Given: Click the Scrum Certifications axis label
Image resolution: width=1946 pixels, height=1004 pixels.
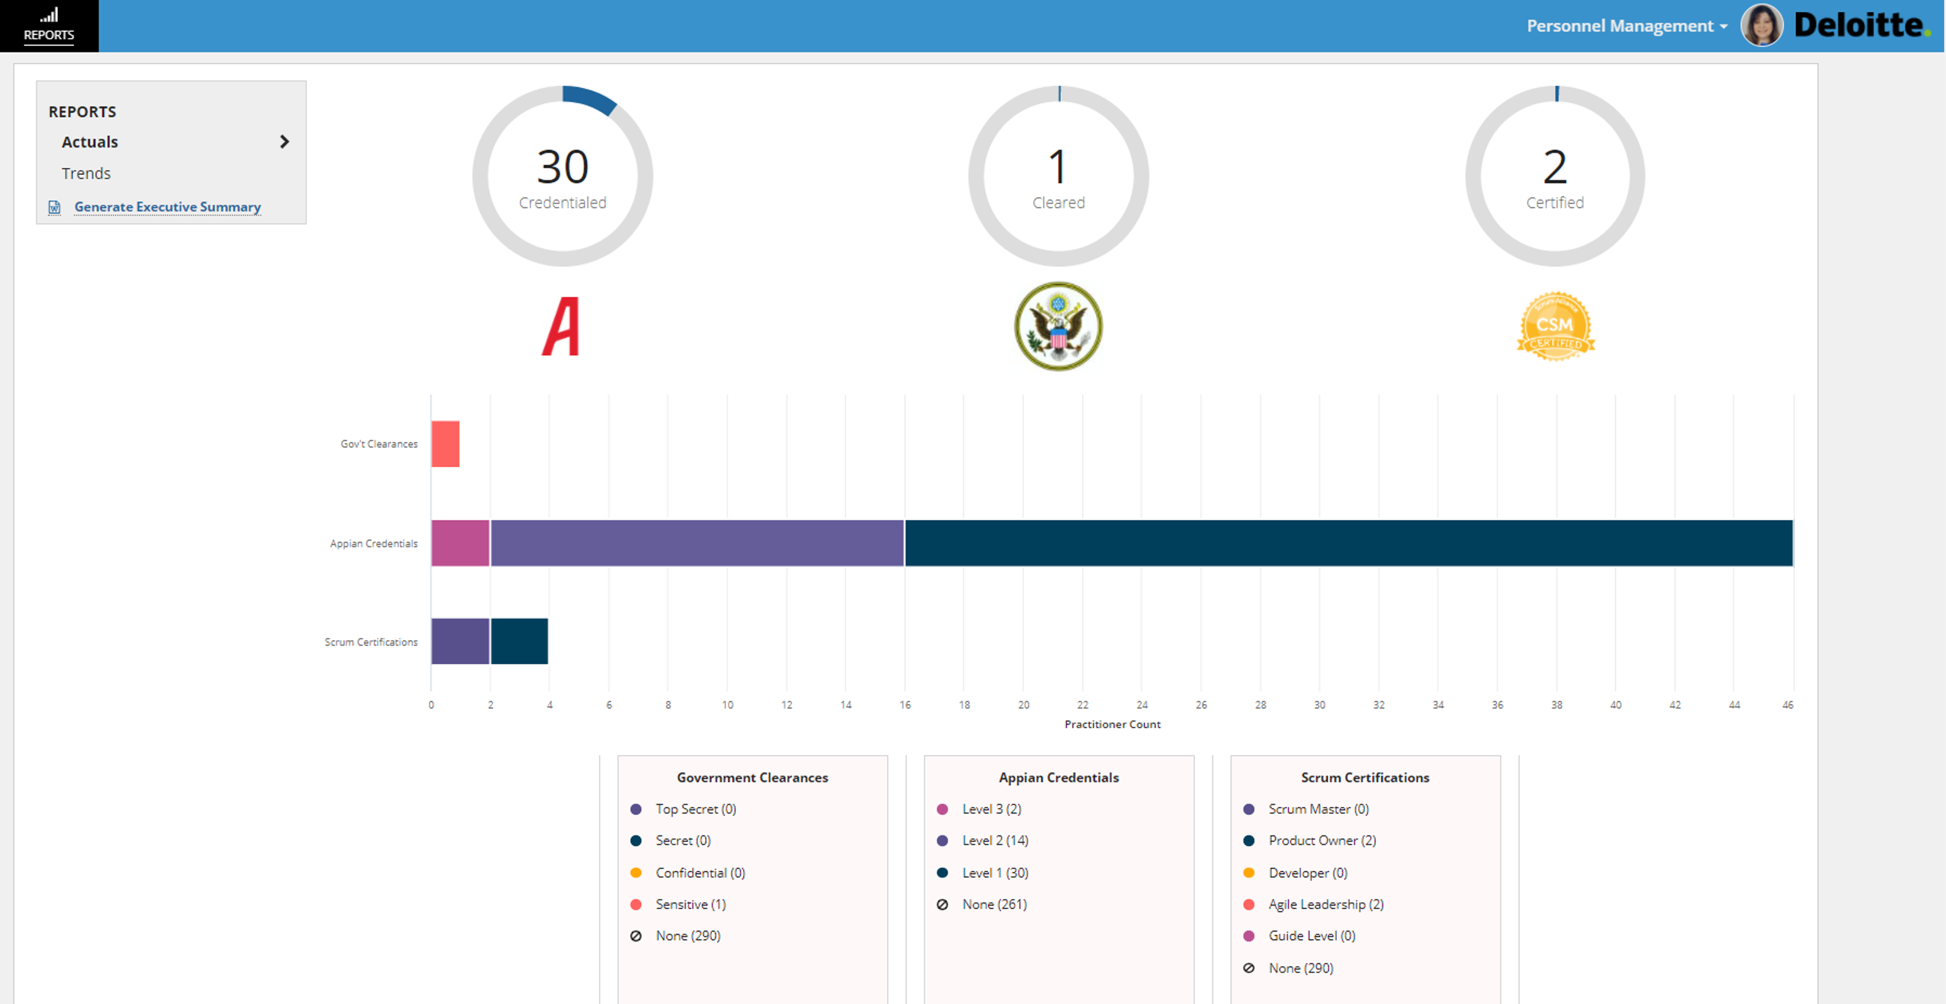Looking at the screenshot, I should [371, 642].
